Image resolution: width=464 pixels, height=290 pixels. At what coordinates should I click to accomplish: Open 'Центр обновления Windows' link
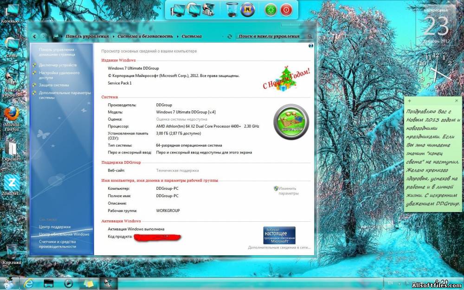(x=64, y=234)
